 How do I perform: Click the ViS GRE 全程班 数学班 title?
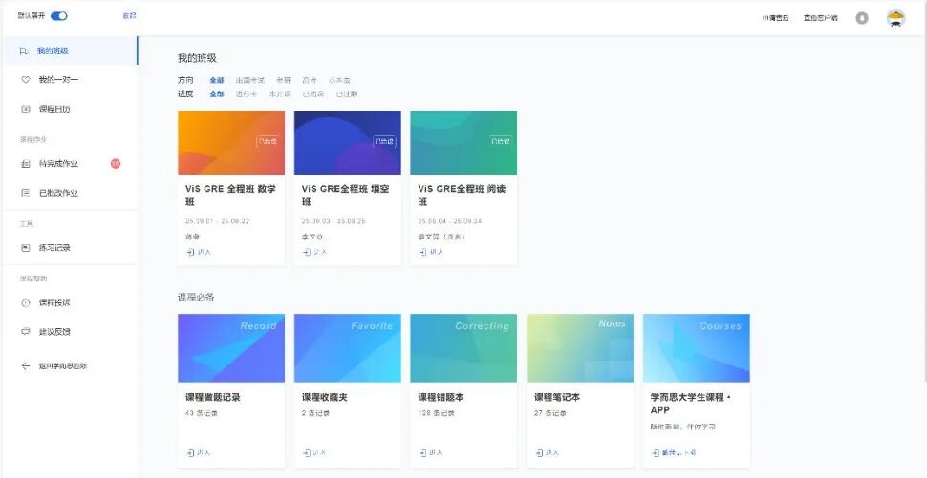230,196
